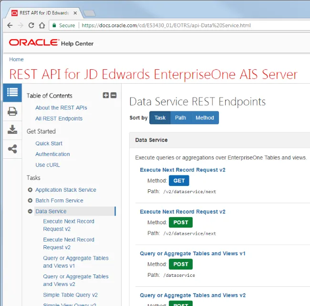Open the Quick Start link
Image resolution: width=310 pixels, height=306 pixels.
49,143
